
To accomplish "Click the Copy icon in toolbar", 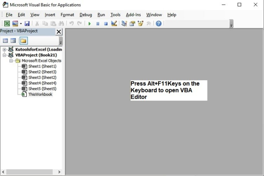I will tap(45, 23).
